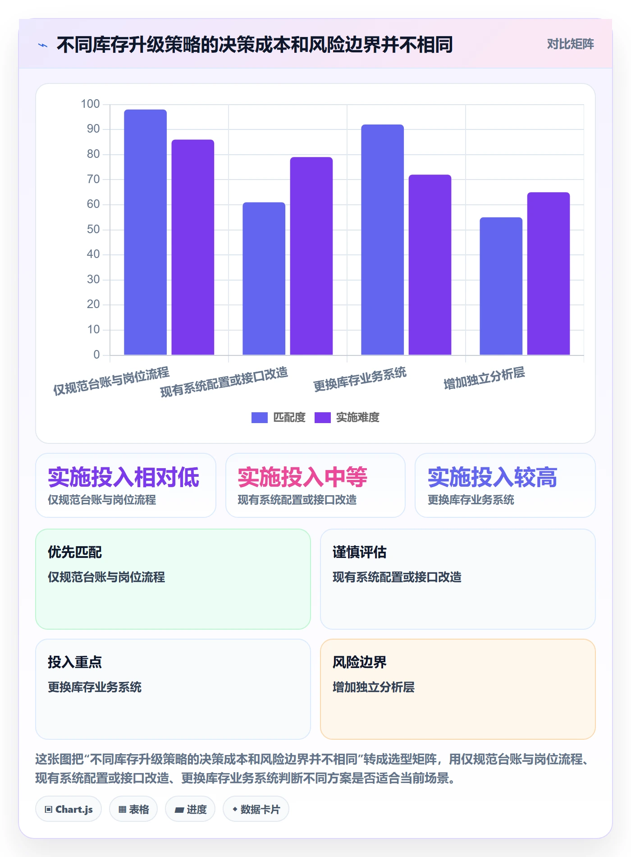
Task: Click the 实施难度 legend label
Action: (357, 418)
